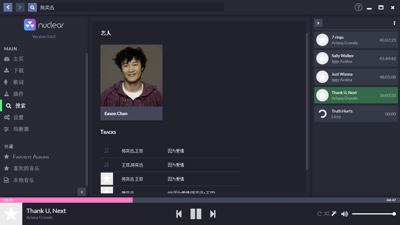Click the nuclear logo
This screenshot has width=400, height=225.
pos(44,25)
